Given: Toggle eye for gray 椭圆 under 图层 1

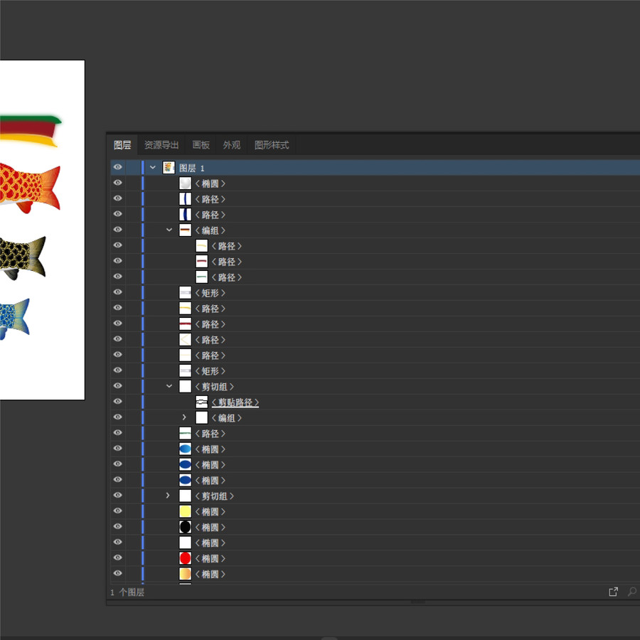Looking at the screenshot, I should [x=117, y=183].
